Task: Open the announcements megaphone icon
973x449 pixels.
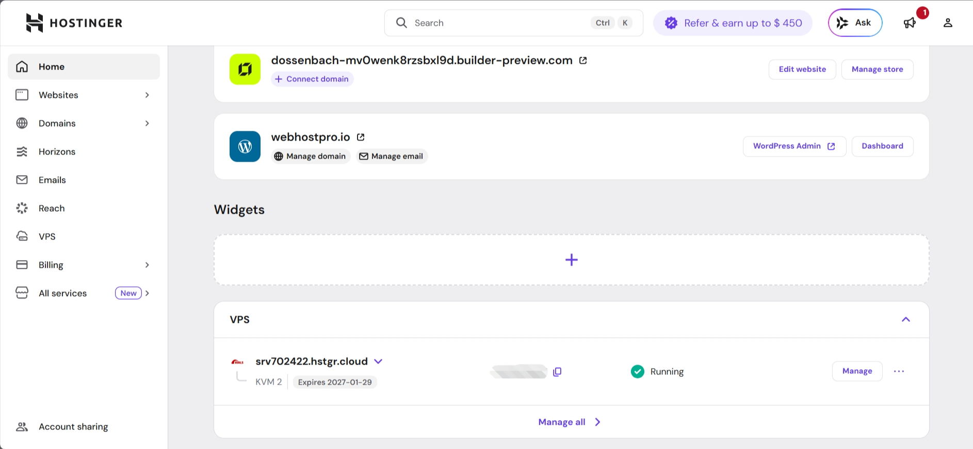Action: tap(910, 23)
